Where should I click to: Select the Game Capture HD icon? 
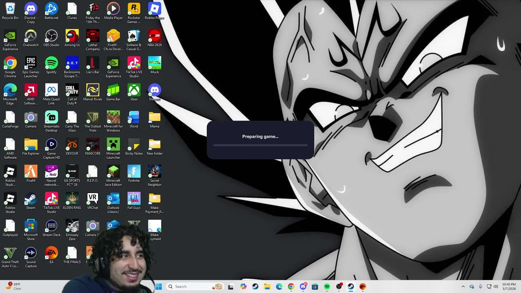point(51,149)
